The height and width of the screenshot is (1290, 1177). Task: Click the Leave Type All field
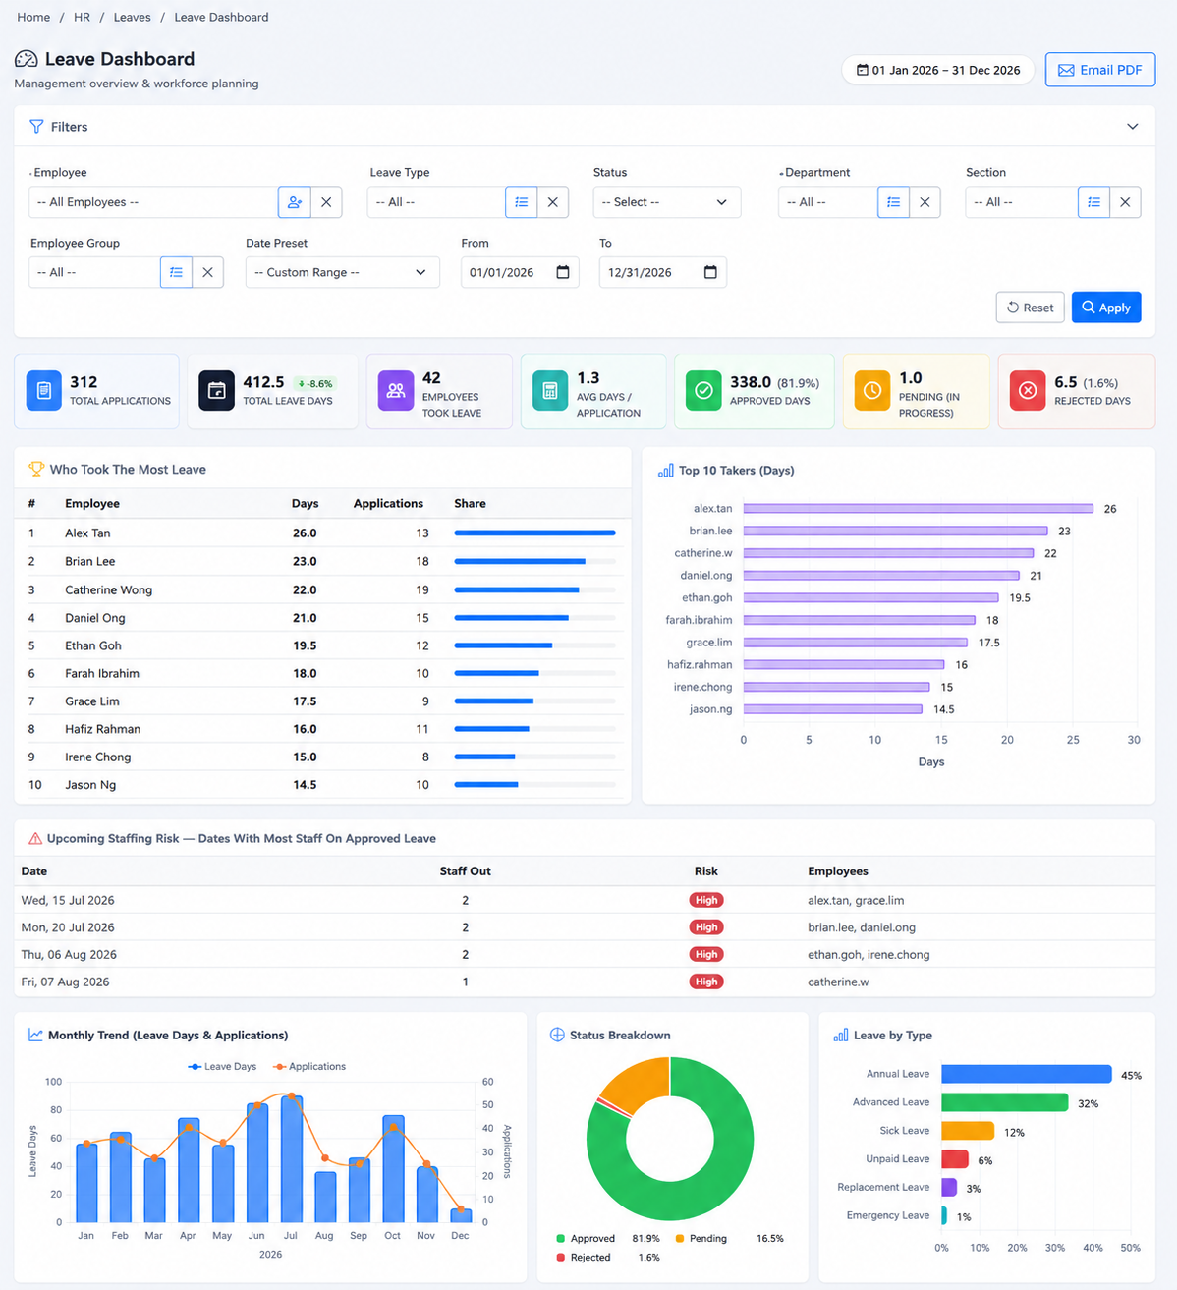coord(437,202)
